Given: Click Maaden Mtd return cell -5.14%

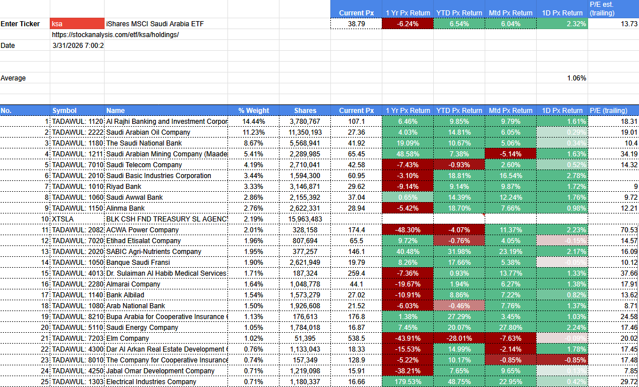Looking at the screenshot, I should (x=510, y=154).
